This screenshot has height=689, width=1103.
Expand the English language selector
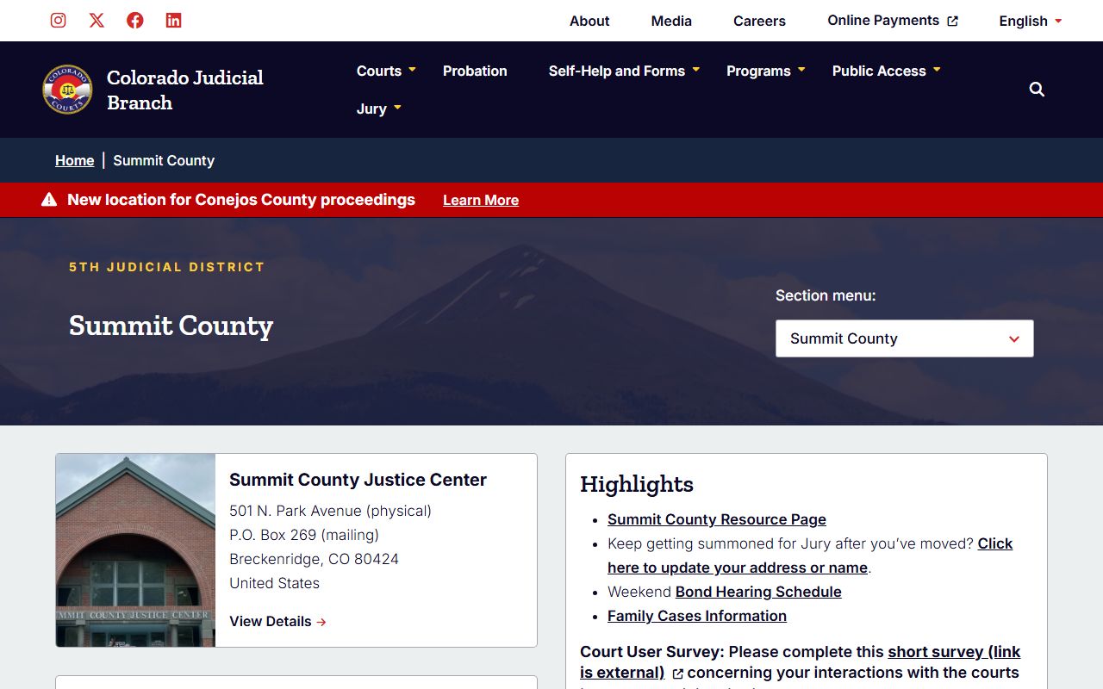pyautogui.click(x=1030, y=21)
